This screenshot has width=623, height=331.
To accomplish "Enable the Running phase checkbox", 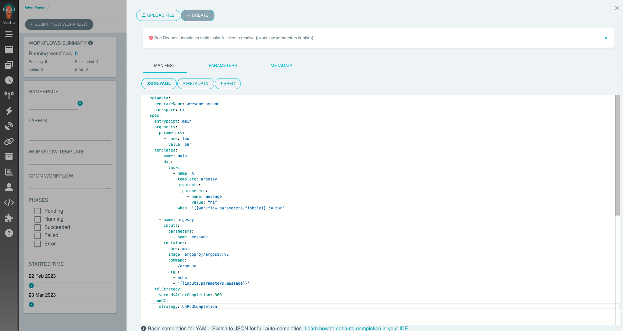I will point(37,219).
